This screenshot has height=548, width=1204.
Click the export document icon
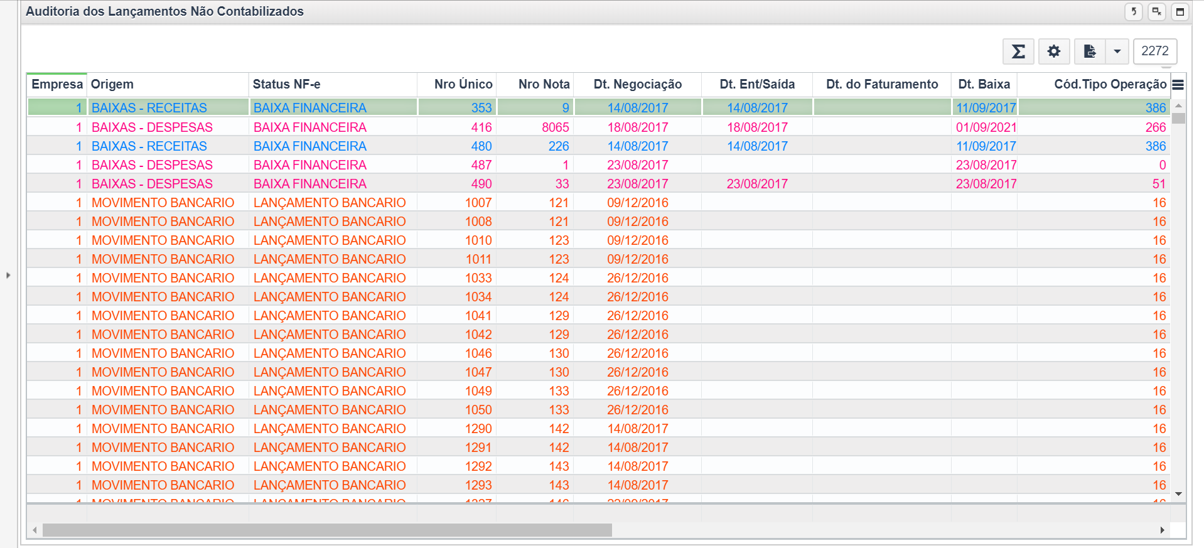1090,51
